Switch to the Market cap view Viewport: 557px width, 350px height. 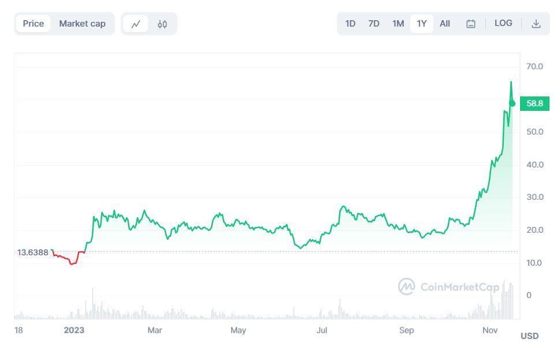pos(82,24)
